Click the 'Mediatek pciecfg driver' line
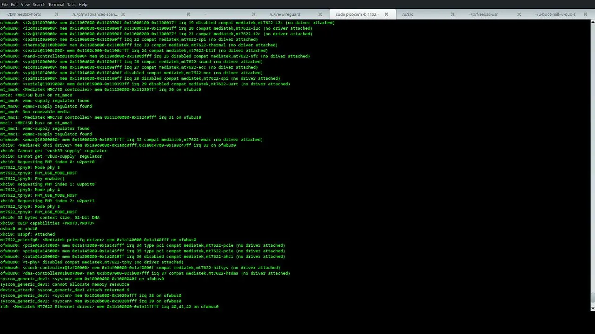Viewport: 595px width, 334px height. [98, 240]
